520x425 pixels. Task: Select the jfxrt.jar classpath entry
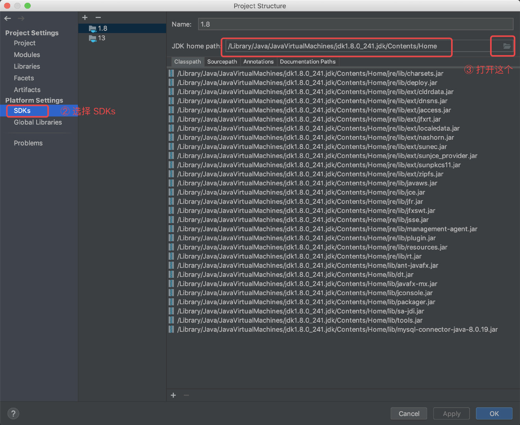(309, 119)
